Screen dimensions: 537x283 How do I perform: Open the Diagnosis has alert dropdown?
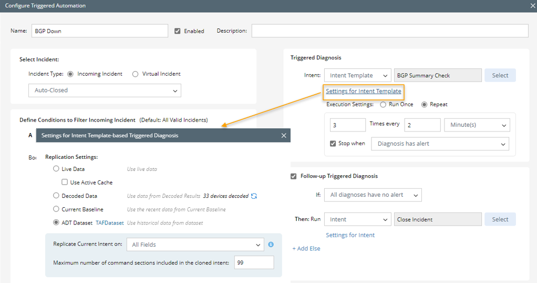pyautogui.click(x=440, y=144)
